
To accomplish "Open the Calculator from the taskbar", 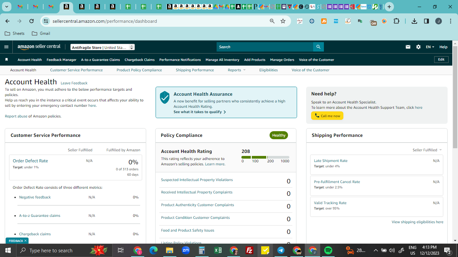I will click(202, 250).
